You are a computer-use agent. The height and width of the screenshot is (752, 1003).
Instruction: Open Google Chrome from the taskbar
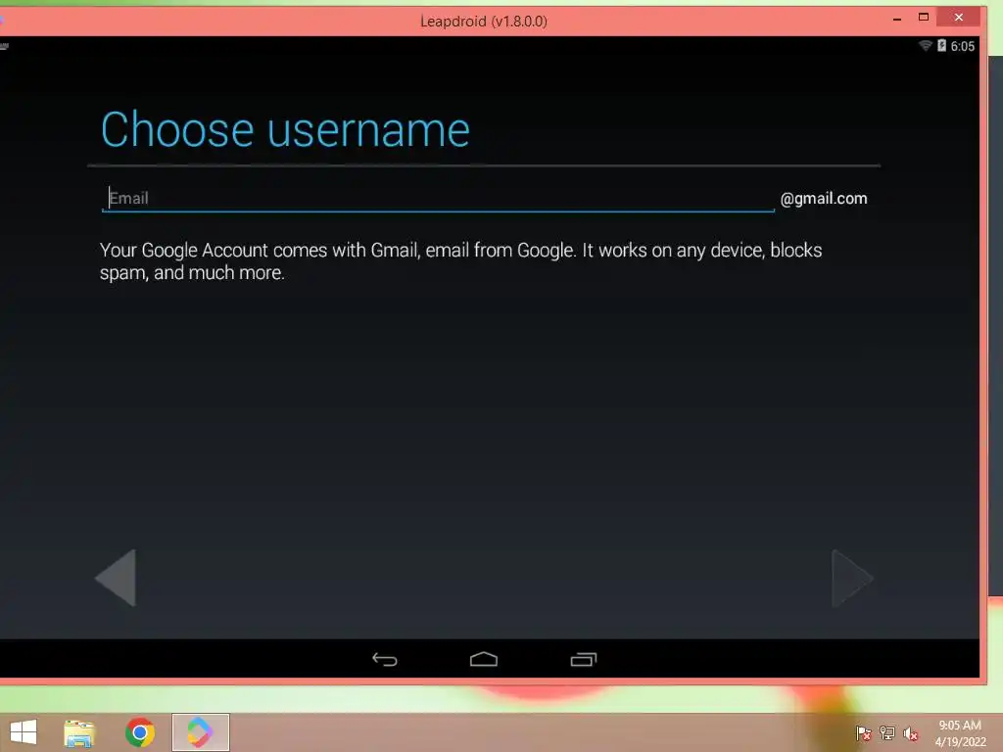(140, 732)
